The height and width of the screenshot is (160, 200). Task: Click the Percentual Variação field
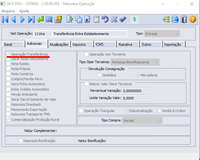point(136,91)
